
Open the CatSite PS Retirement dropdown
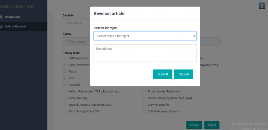[76, 42]
